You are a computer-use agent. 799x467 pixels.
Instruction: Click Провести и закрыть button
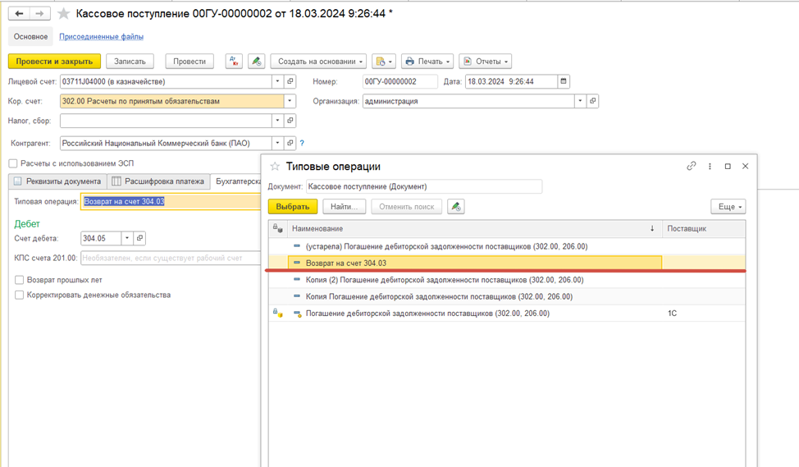[x=54, y=62]
